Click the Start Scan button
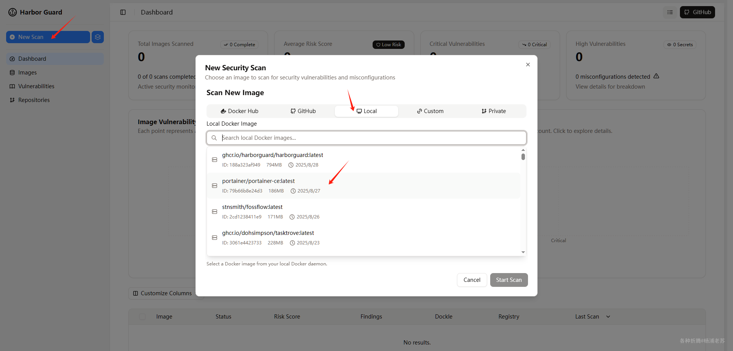Viewport: 733px width, 351px height. pos(509,280)
